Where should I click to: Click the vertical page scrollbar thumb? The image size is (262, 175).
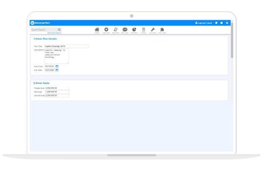pyautogui.click(x=232, y=40)
